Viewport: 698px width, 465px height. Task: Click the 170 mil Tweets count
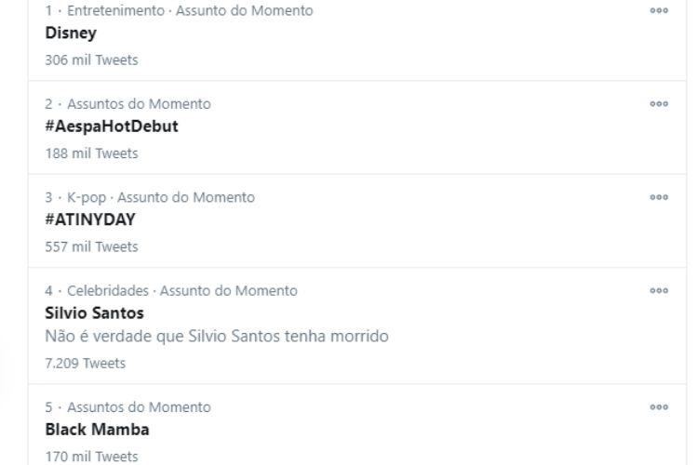pos(91,457)
